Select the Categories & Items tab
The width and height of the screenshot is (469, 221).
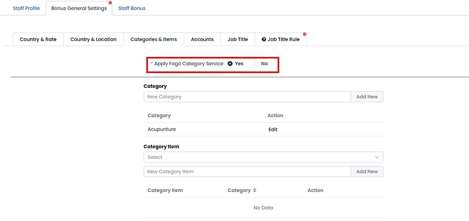153,39
